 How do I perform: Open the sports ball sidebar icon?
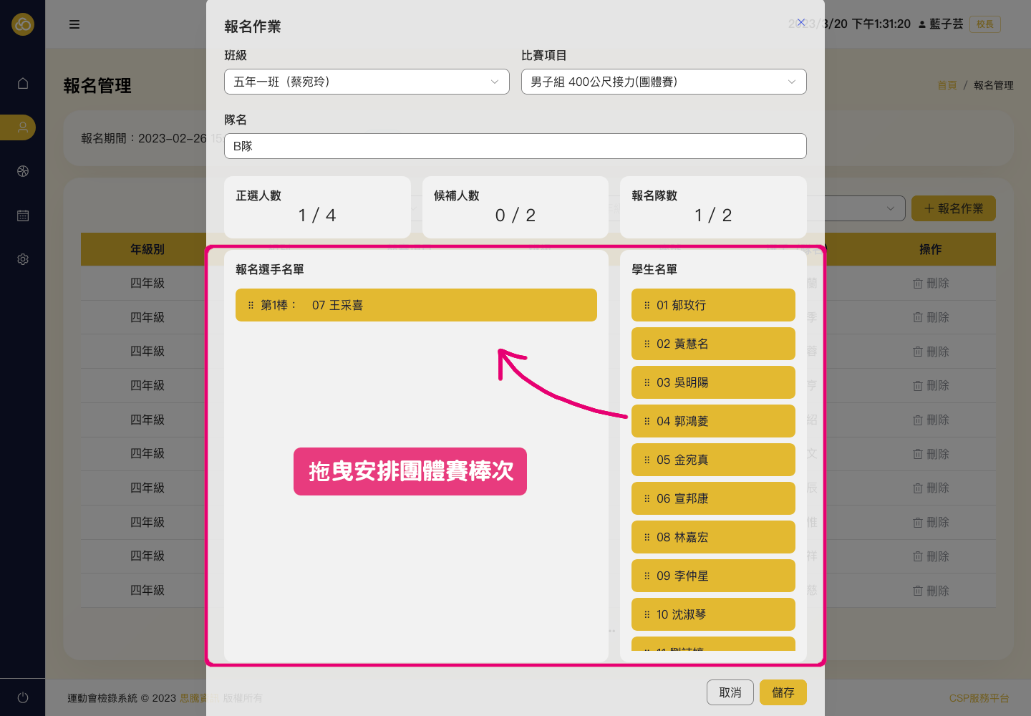[x=23, y=171]
